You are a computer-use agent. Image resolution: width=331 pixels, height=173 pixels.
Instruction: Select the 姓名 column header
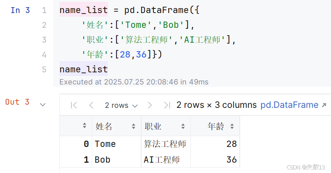pos(116,126)
